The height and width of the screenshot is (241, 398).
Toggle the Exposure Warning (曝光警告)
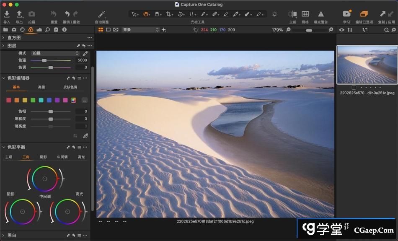pos(320,15)
